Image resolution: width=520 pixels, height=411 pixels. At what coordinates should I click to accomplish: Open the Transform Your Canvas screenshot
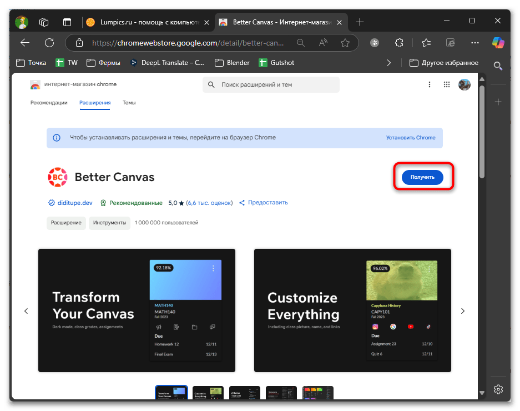pos(137,310)
